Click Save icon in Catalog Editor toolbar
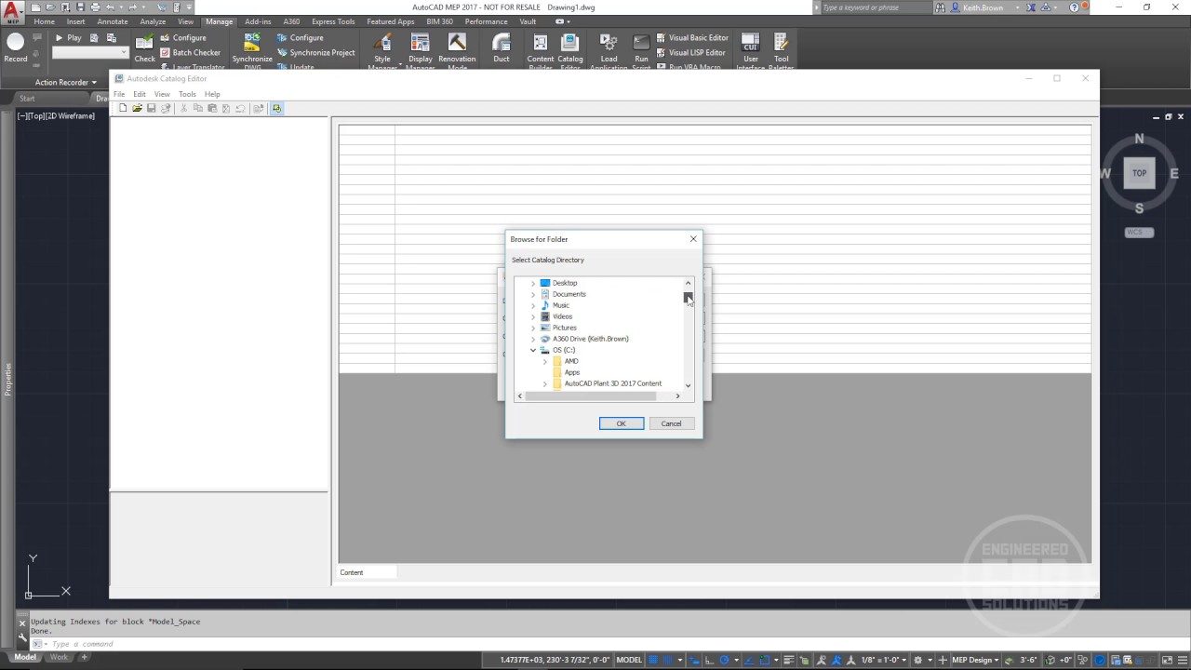Screen dimensions: 1191x670 click(151, 108)
